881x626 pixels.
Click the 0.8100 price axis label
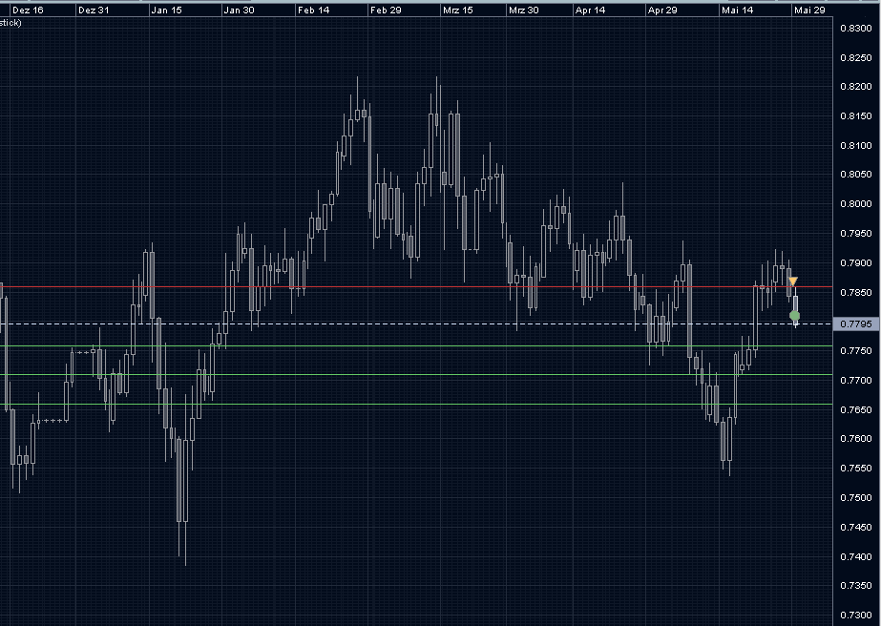(x=856, y=146)
